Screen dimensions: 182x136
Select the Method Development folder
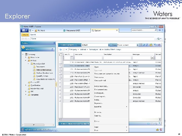pos(44,73)
